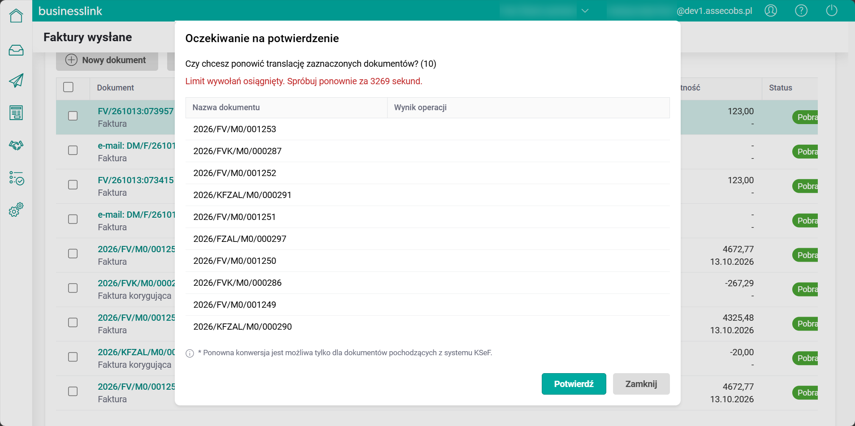Image resolution: width=855 pixels, height=426 pixels.
Task: Open the user profile icon
Action: (x=771, y=10)
